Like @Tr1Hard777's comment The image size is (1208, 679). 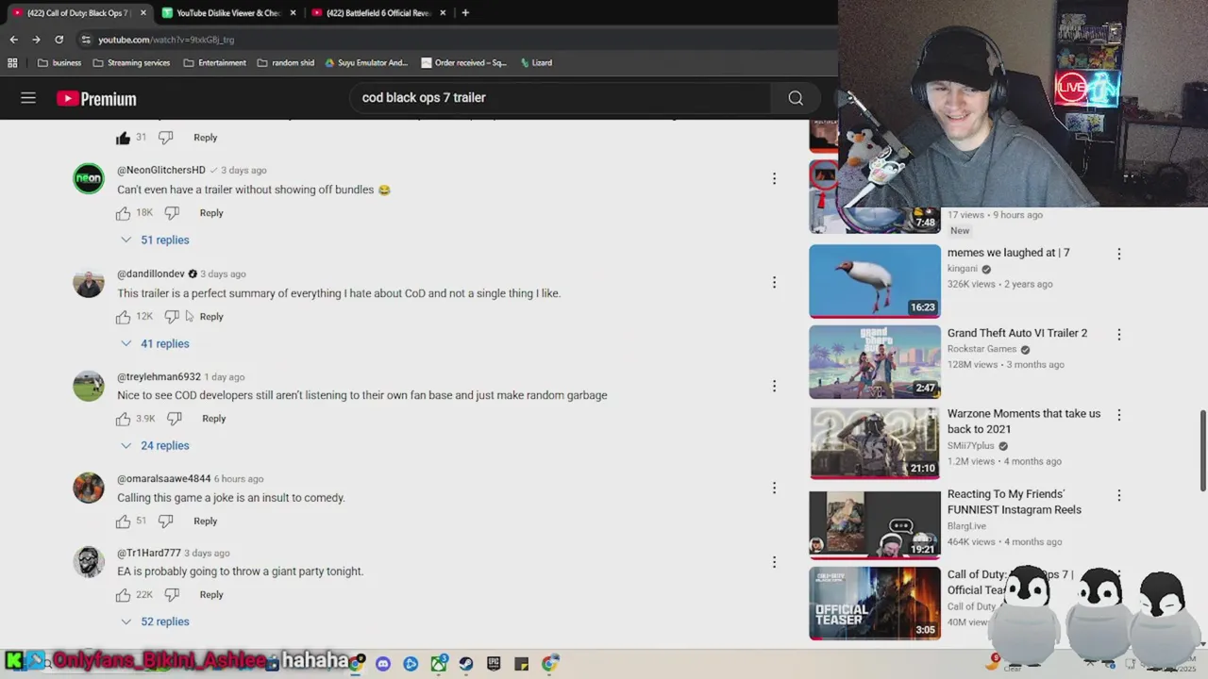coord(123,595)
